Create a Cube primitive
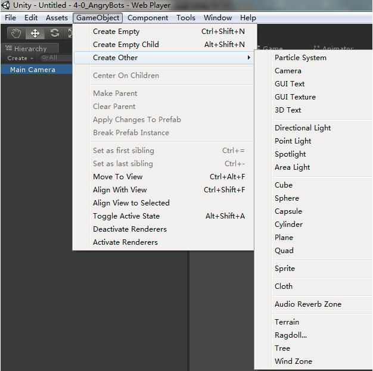Screen dimensions: 373x371 [314, 185]
